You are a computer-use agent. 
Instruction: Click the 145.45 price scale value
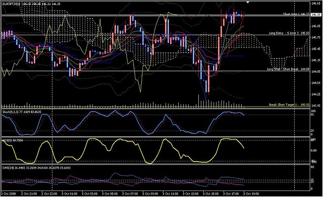point(316,49)
